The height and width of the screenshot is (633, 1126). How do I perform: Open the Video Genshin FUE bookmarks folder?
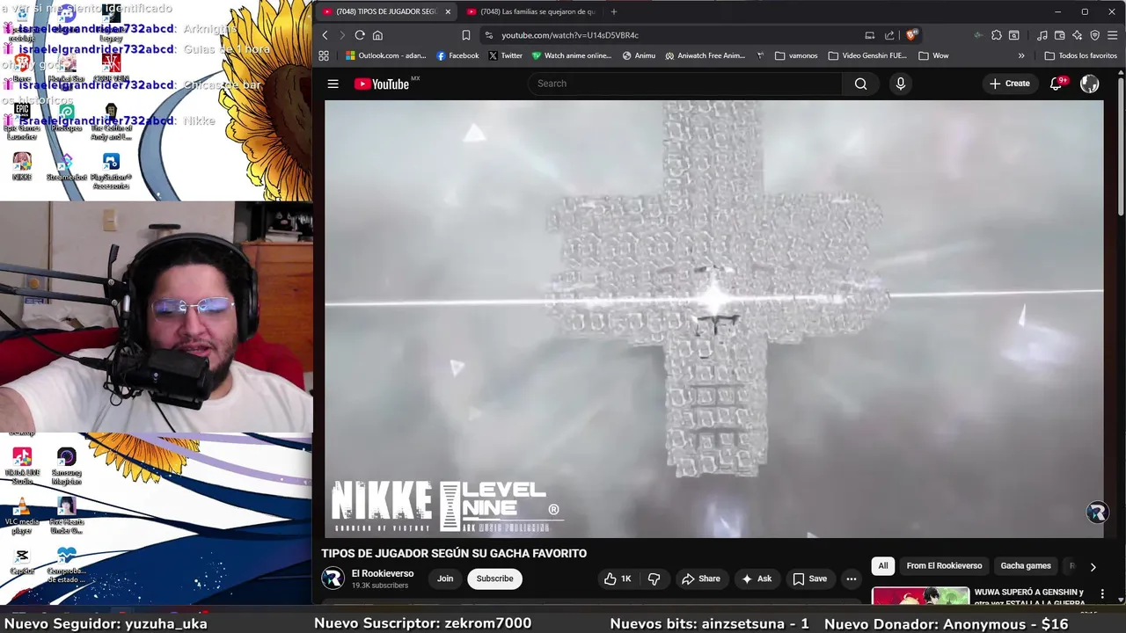pyautogui.click(x=867, y=55)
